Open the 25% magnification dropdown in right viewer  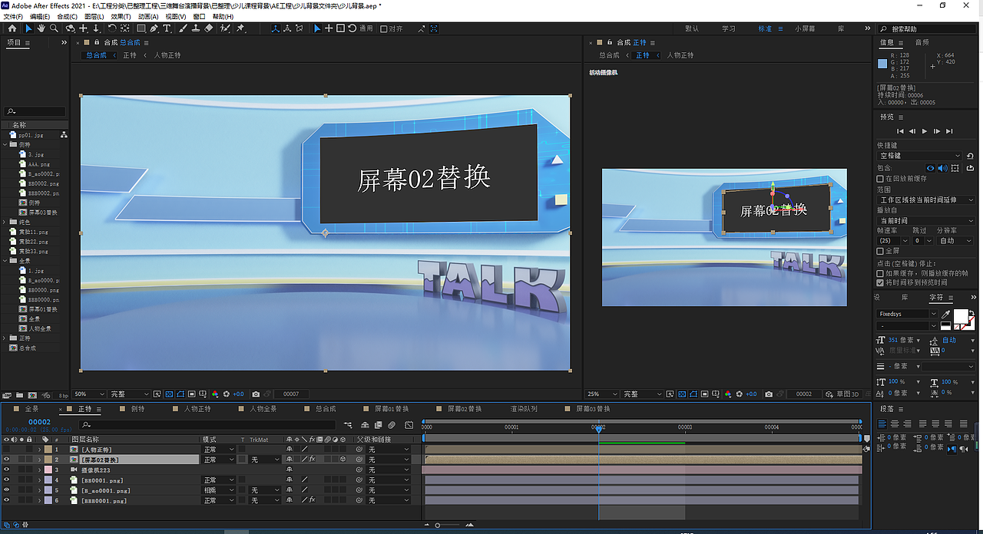coord(603,394)
